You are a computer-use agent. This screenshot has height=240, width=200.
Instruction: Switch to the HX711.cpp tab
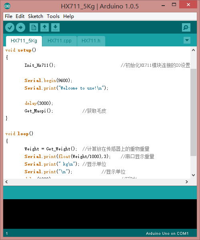pos(59,41)
